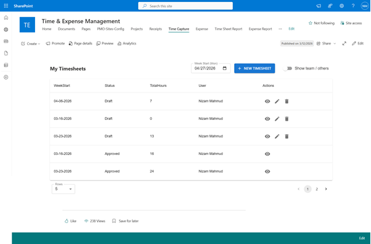
Task: Click Promote in the command bar
Action: 55,44
